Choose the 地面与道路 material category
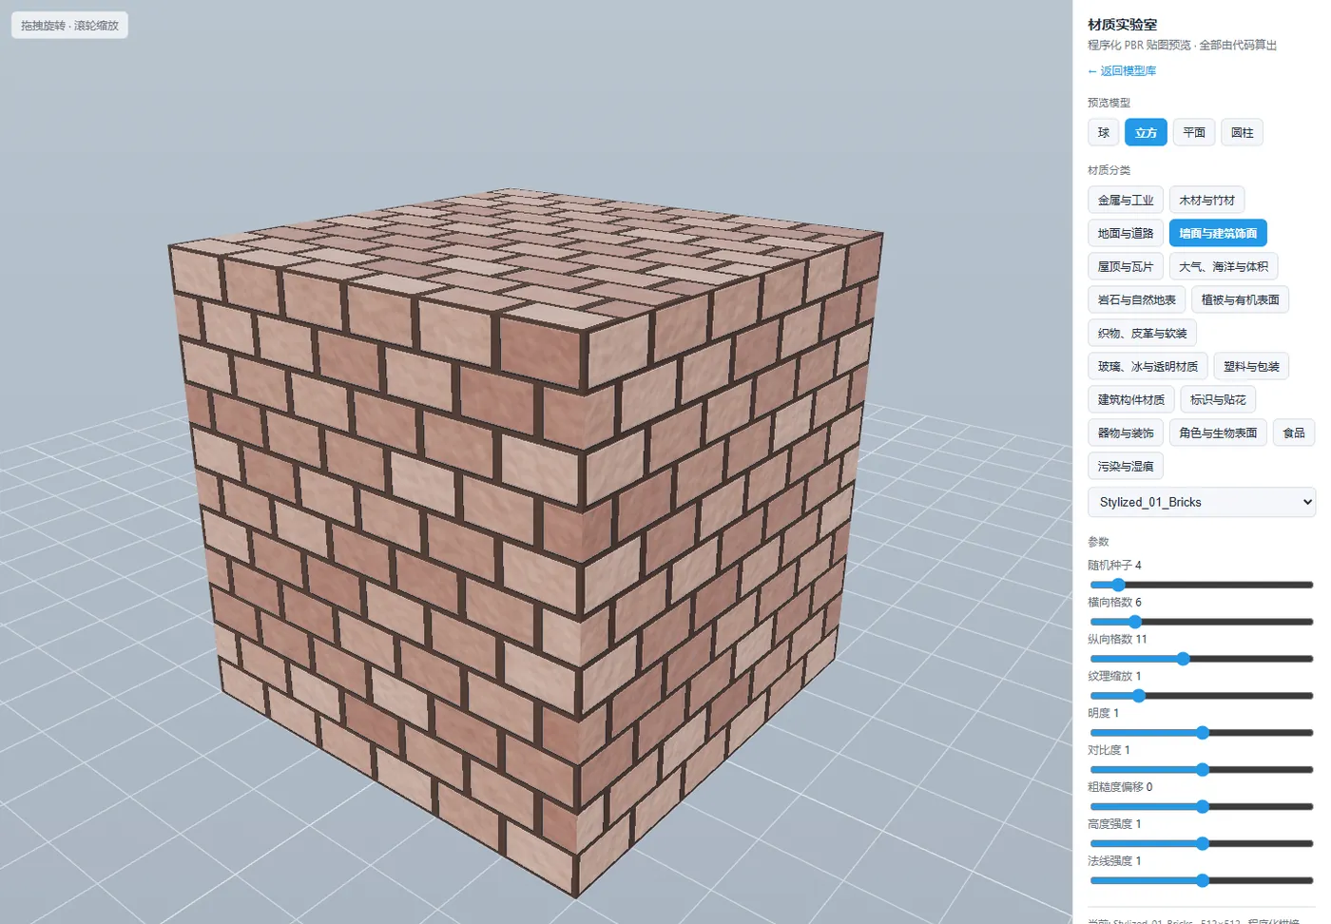Viewport: 1331px width, 924px height. point(1126,233)
